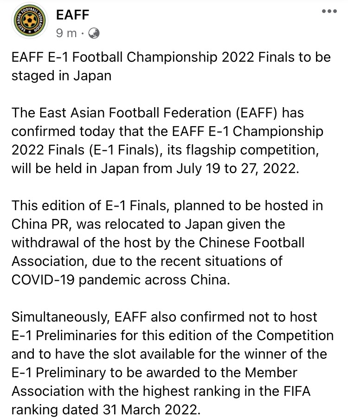Open the three-dot post options menu
This screenshot has height=419, width=348.
pyautogui.click(x=329, y=11)
